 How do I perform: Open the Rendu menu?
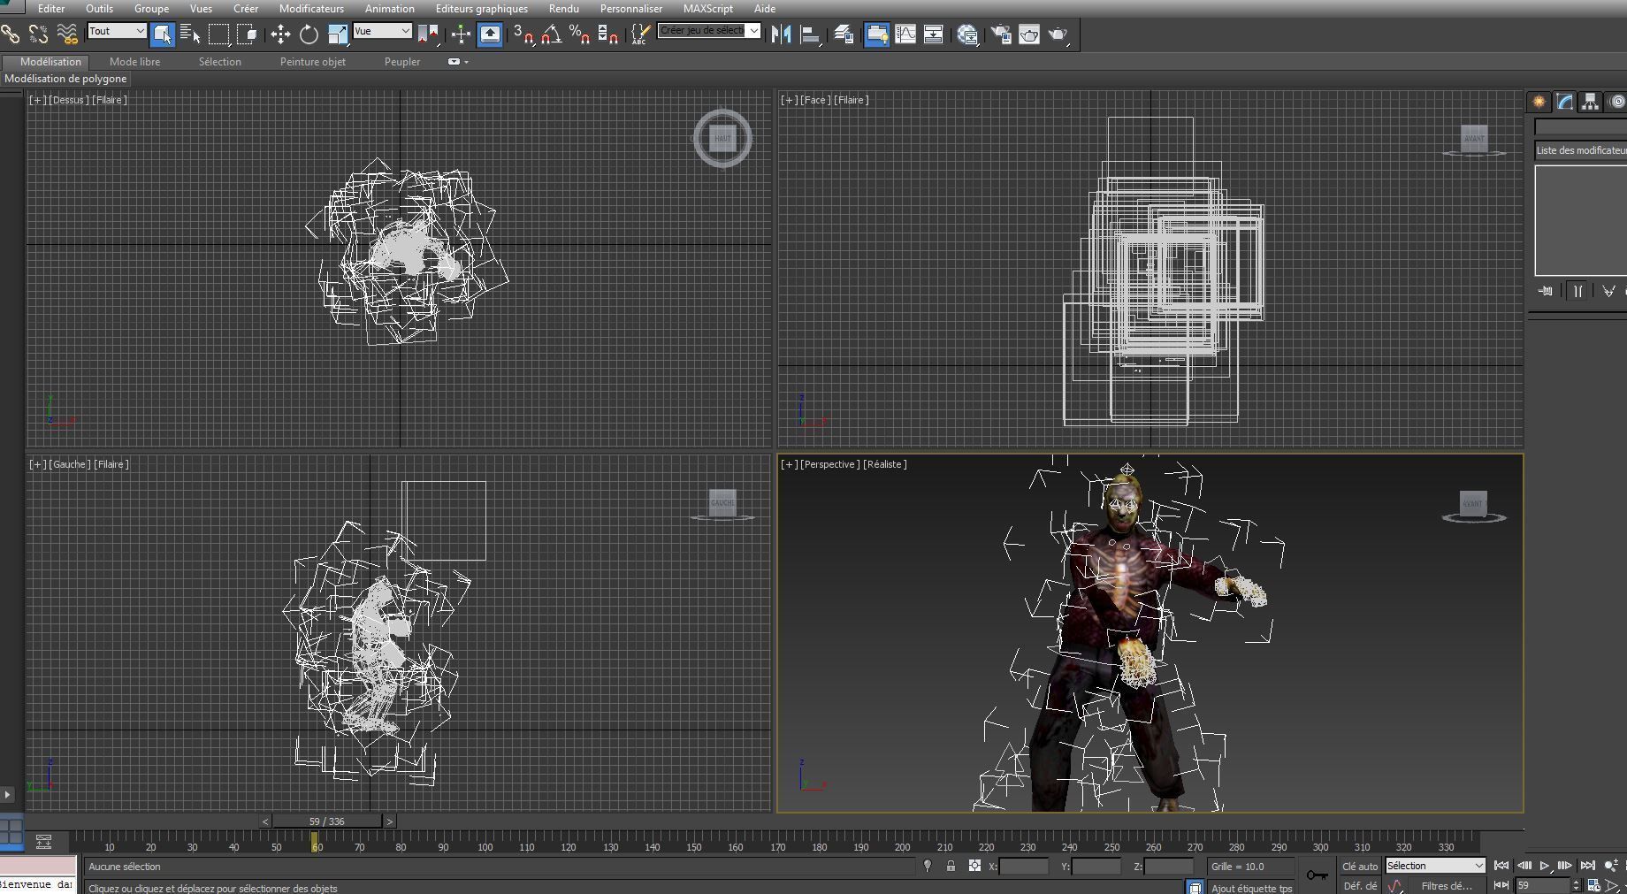(563, 8)
